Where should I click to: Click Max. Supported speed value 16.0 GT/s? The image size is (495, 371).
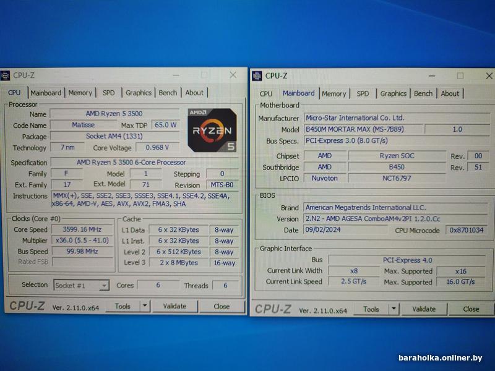pyautogui.click(x=461, y=282)
